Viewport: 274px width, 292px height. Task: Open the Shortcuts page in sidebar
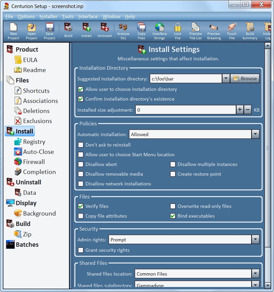[x=32, y=91]
